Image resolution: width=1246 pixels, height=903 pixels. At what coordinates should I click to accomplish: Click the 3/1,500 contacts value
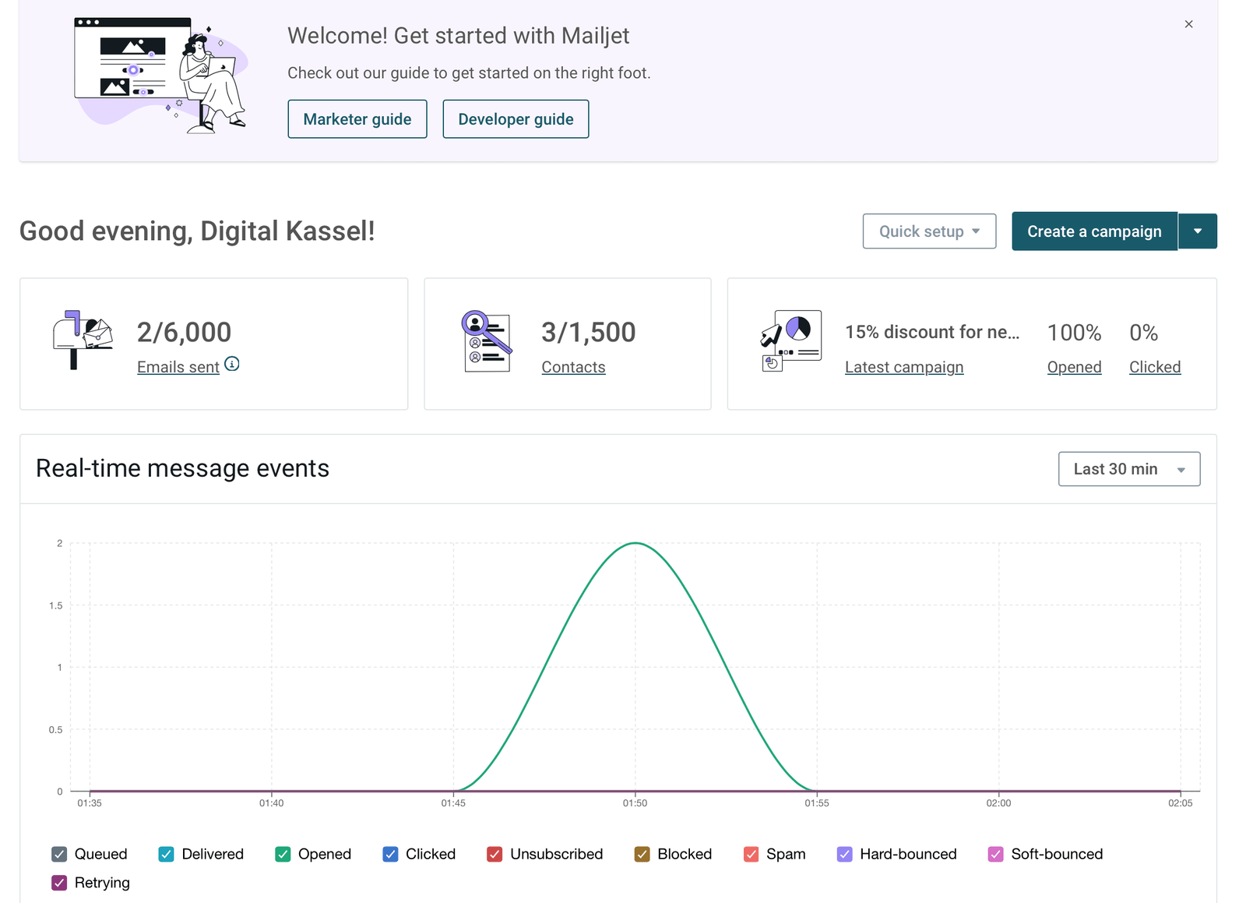589,333
